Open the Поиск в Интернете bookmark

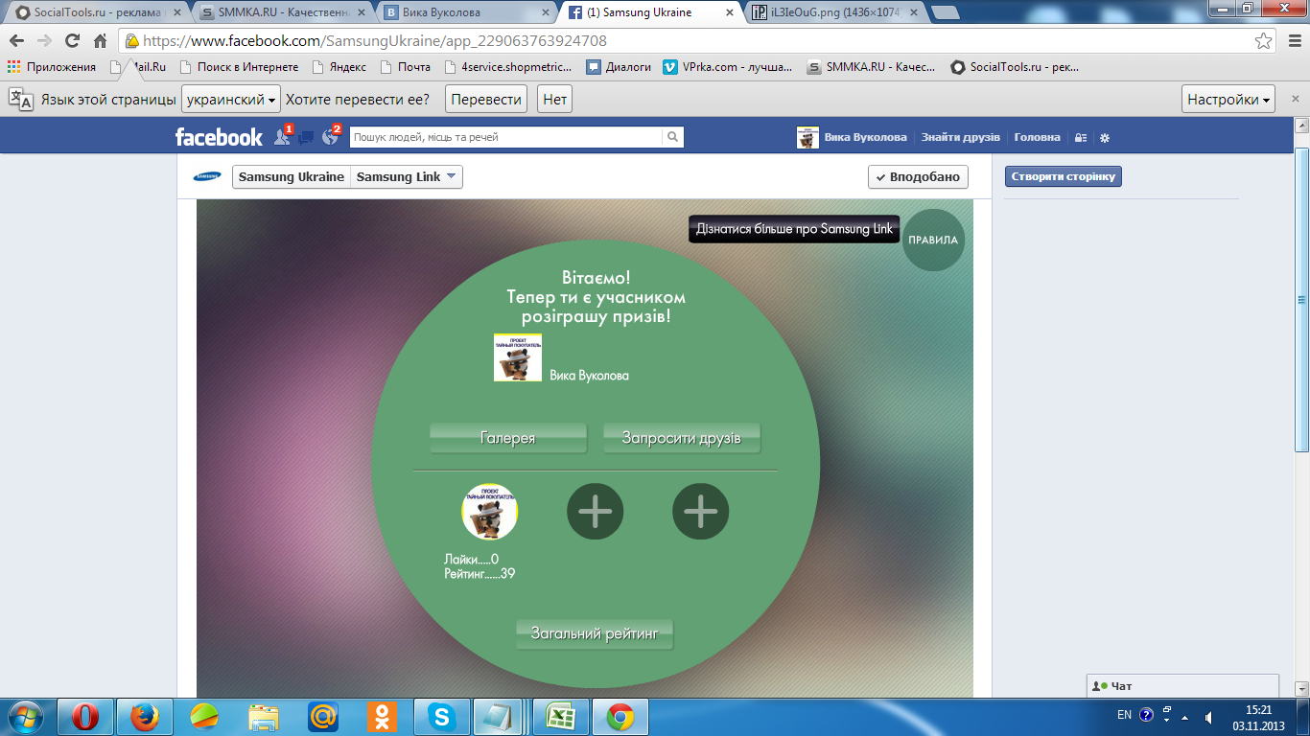(238, 67)
